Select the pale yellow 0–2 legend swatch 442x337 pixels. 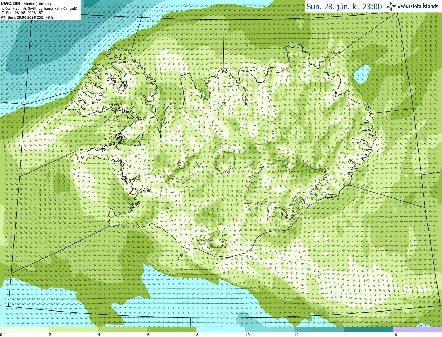point(25,329)
